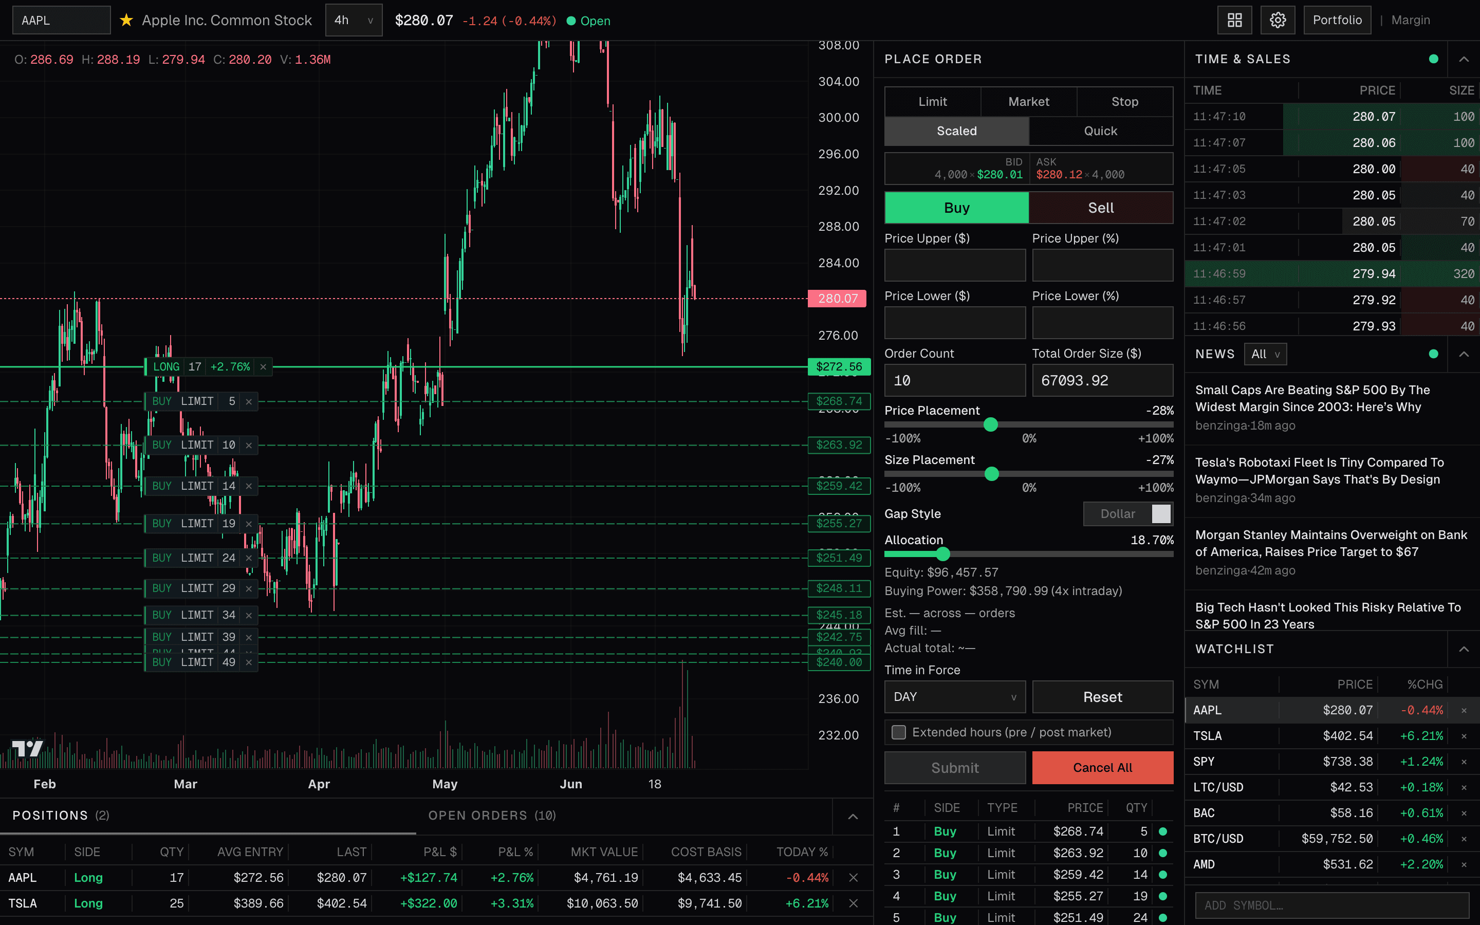Adjust the Price Placement slider handle
This screenshot has height=925, width=1480.
[x=990, y=424]
